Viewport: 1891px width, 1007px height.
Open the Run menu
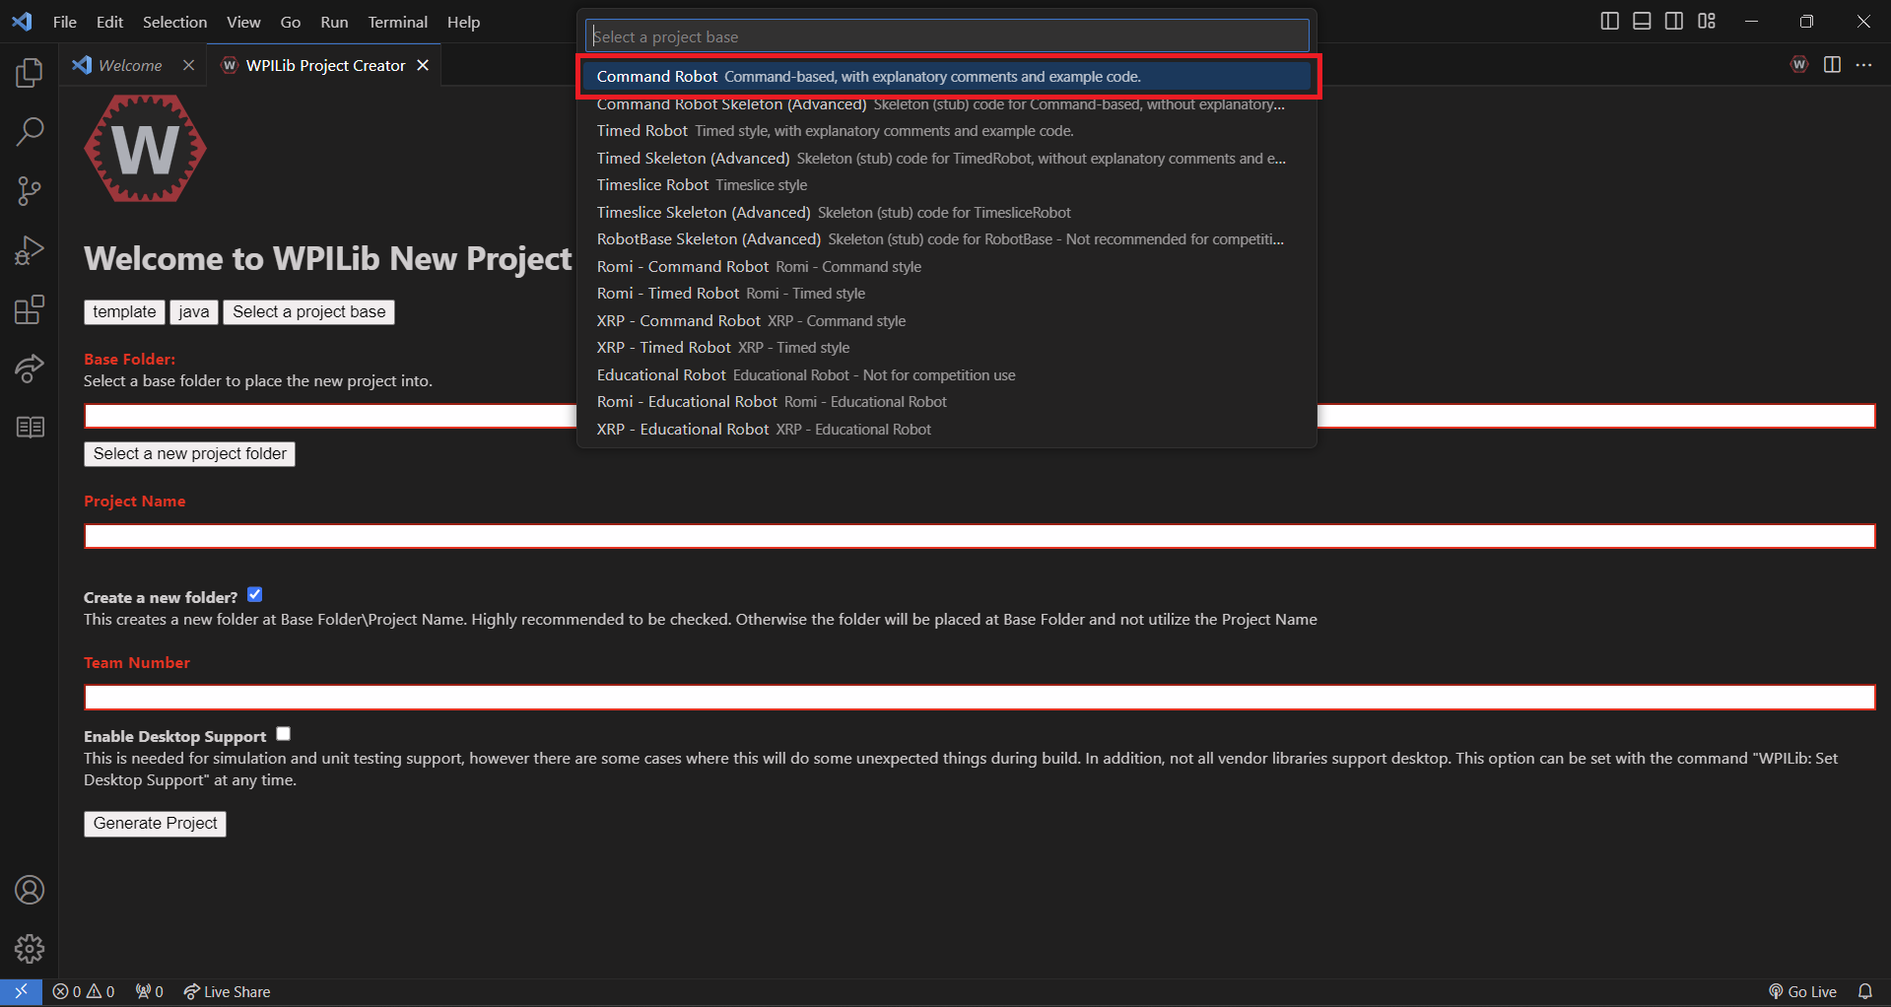coord(334,22)
